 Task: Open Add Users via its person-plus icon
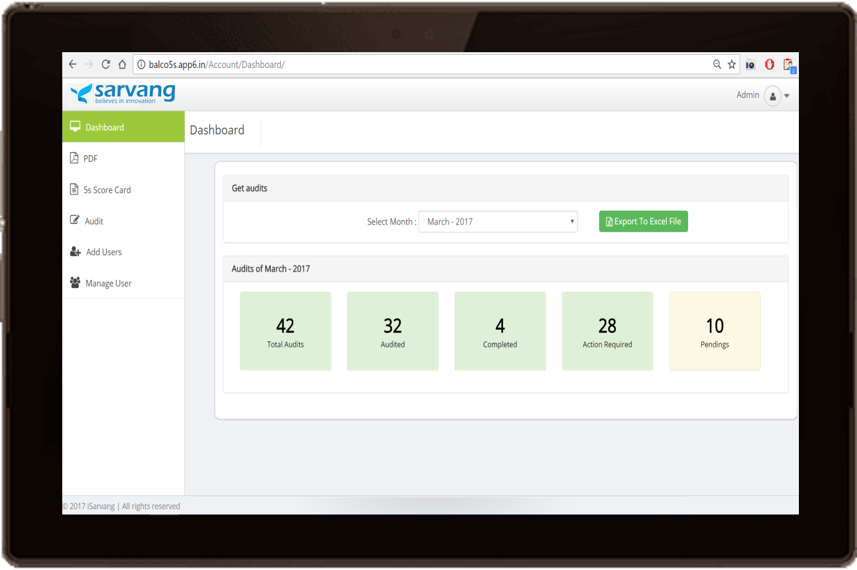[75, 251]
